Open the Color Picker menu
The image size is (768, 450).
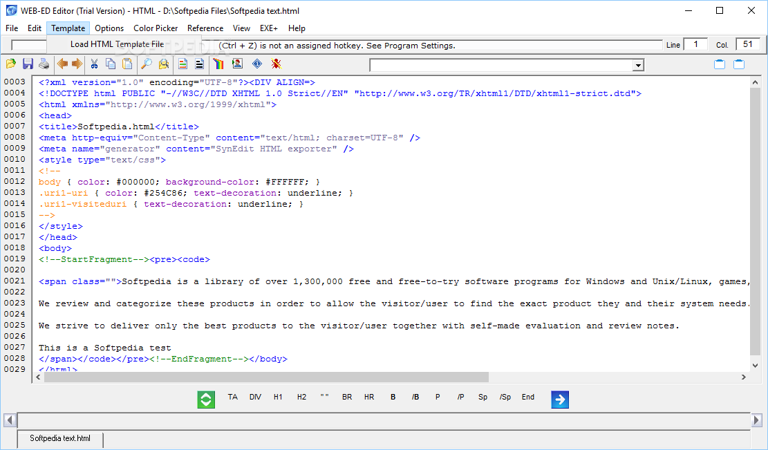pyautogui.click(x=156, y=28)
